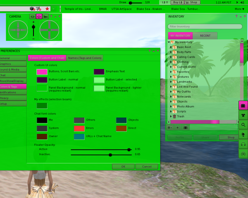Switch to Names (Tags and Colors) tab

coord(85,58)
